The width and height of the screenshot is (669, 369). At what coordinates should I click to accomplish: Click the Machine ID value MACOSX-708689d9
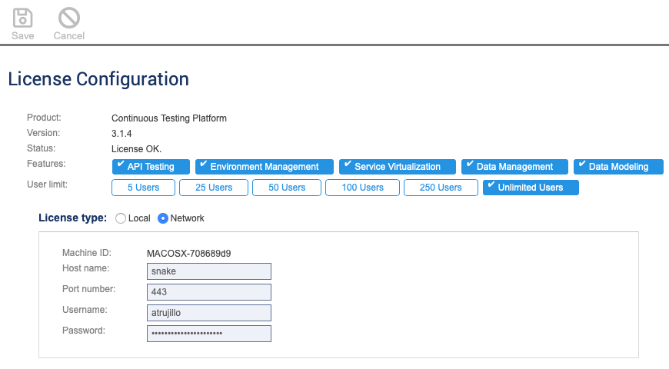click(189, 254)
